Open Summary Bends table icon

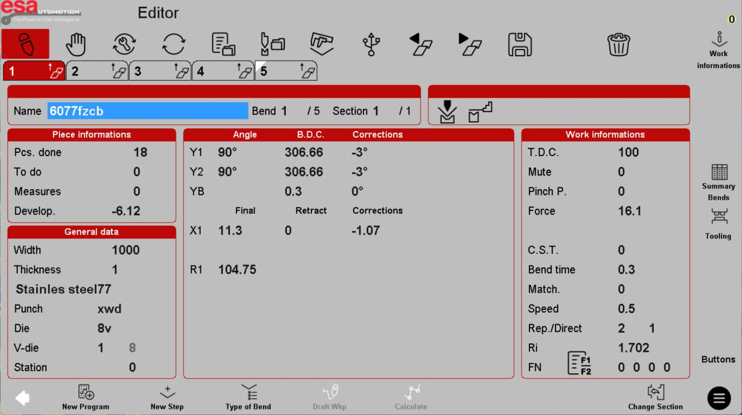click(x=719, y=183)
